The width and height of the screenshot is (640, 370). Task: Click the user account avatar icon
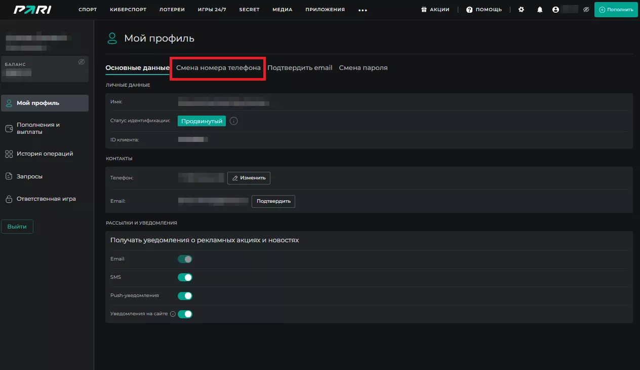click(555, 10)
